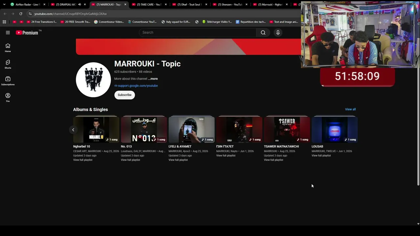
Task: Open the apps grid in bookmarks bar
Action: click(4, 22)
